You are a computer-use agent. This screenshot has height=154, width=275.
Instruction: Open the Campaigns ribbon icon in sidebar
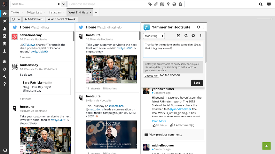pos(4,44)
